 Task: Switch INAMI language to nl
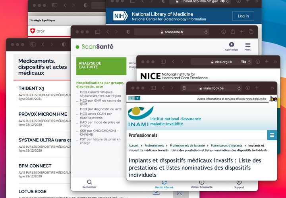(131, 98)
